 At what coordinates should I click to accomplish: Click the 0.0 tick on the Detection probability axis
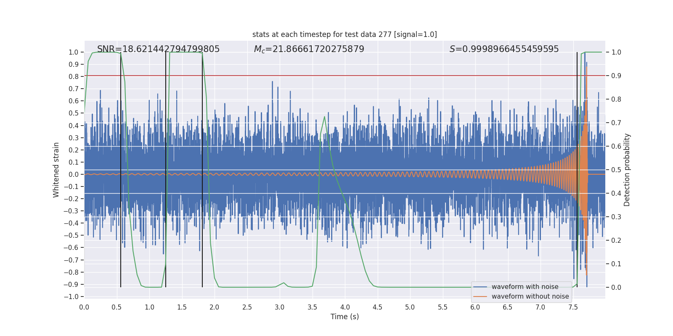tap(616, 287)
